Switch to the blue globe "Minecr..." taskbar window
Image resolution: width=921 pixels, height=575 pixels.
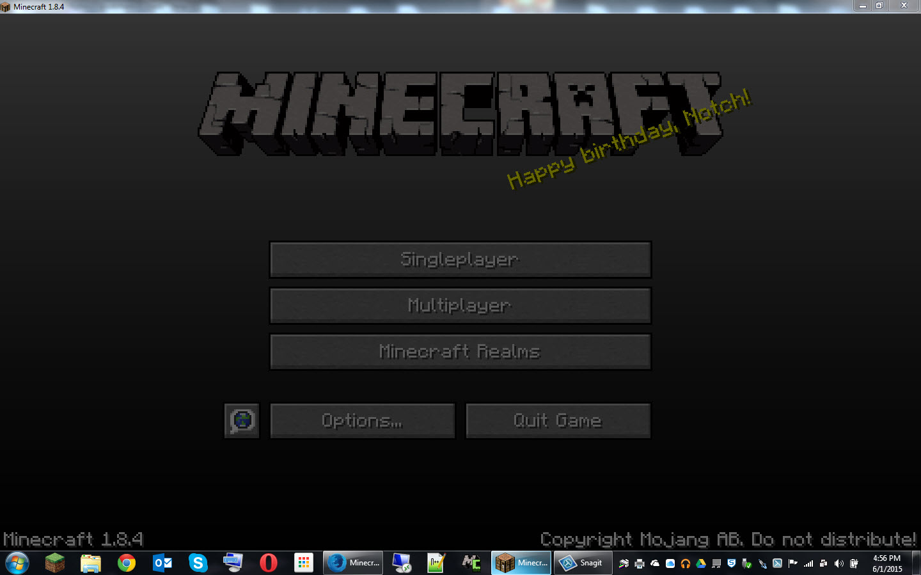[353, 563]
